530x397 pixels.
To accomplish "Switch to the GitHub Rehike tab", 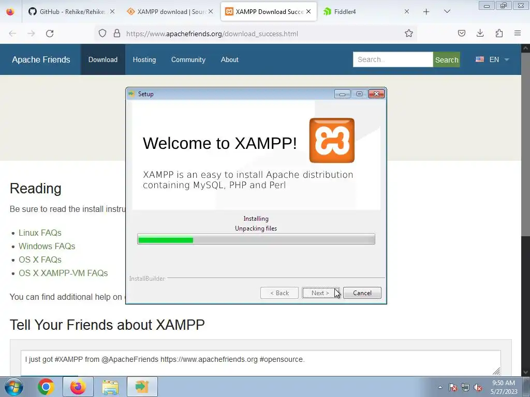I will 71,11.
